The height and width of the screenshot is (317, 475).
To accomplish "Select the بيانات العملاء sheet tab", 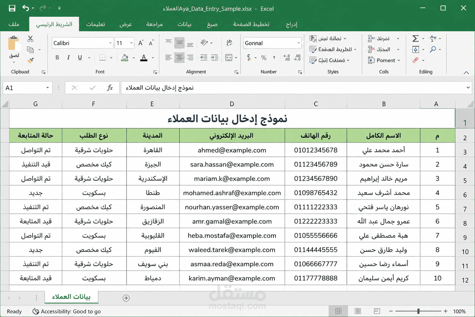I will tap(71, 297).
